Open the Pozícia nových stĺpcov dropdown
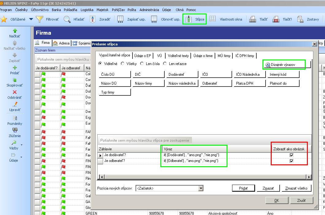 coord(201,188)
